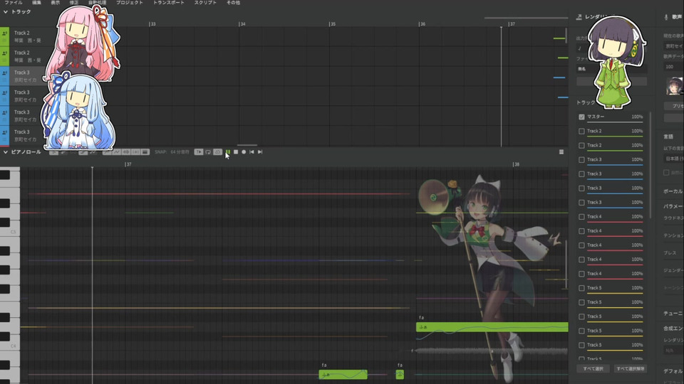The image size is (684, 384).
Task: Adjust the first Track 2 volume slider
Action: [615, 137]
